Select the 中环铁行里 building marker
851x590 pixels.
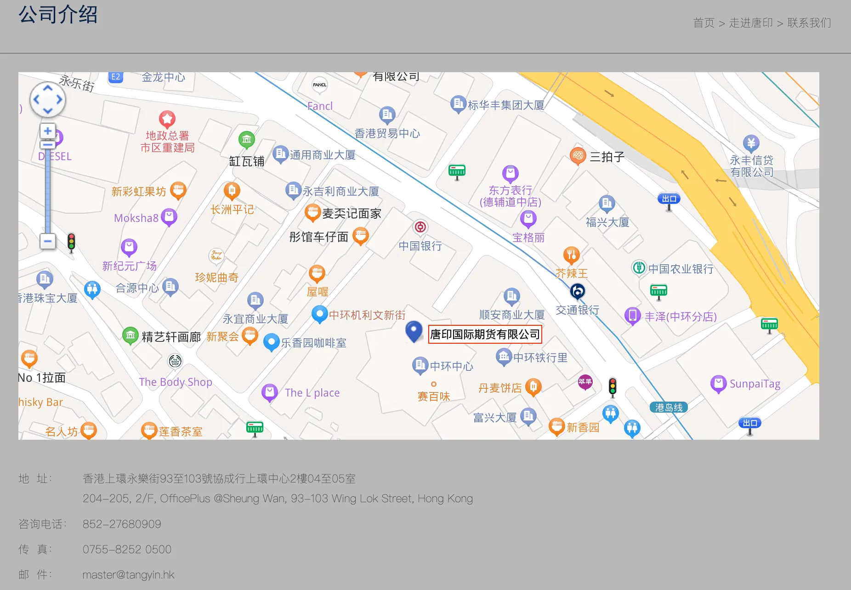click(504, 357)
